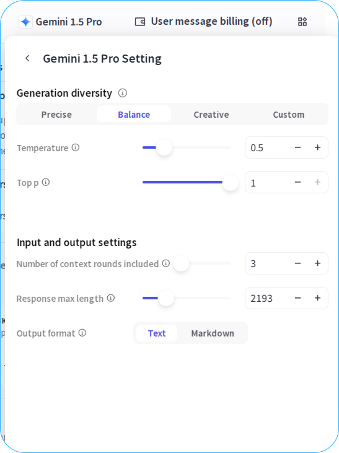339x453 pixels.
Task: Set output format to Text
Action: tap(157, 333)
